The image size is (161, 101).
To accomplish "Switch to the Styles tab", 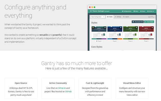I will (110, 17).
